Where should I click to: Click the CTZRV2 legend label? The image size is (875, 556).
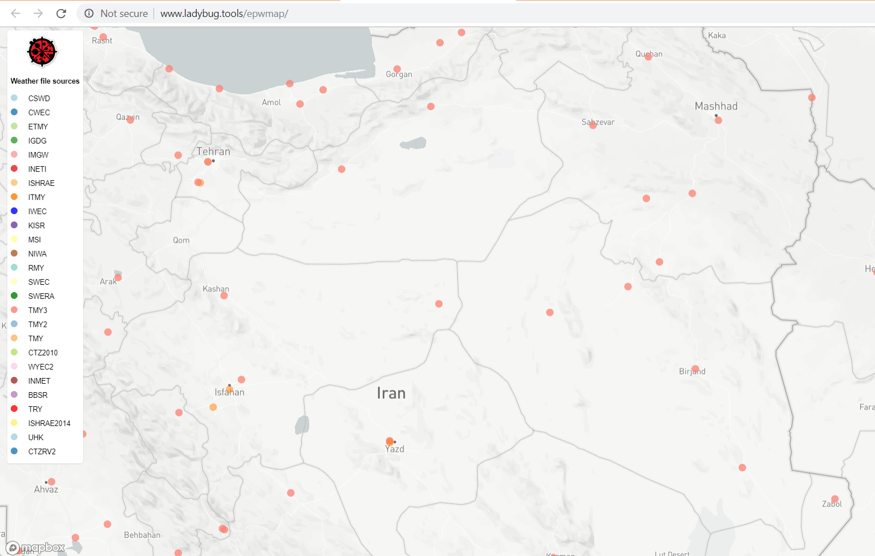[42, 451]
